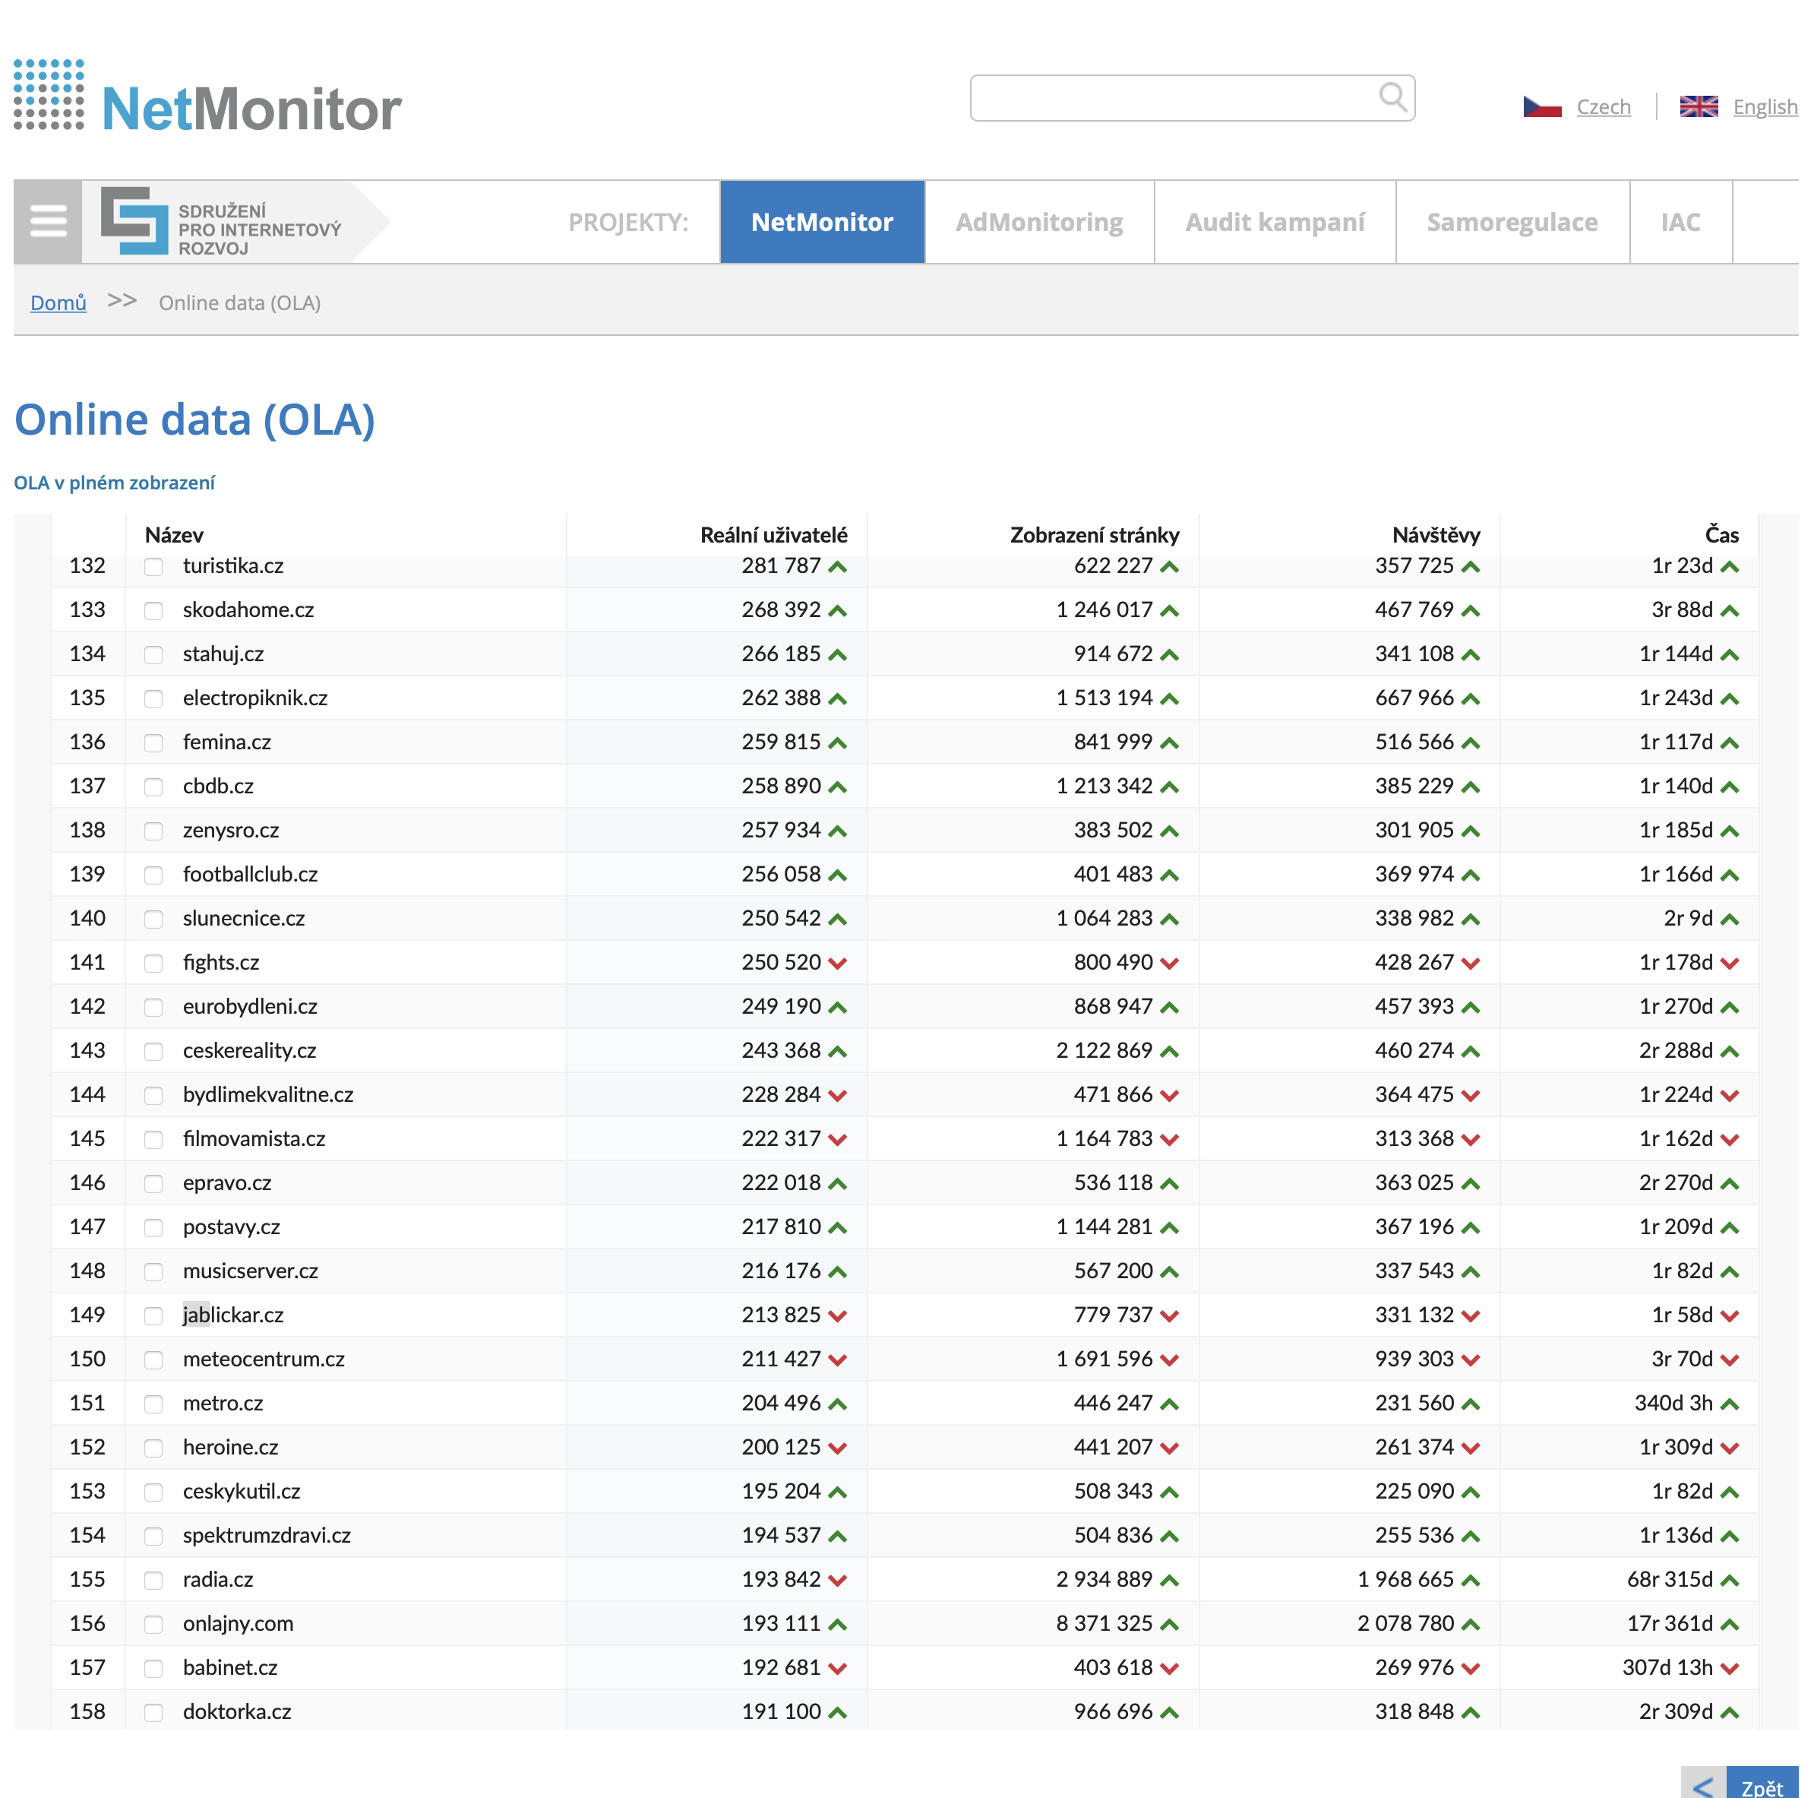Open the Domů breadcrumb link

pyautogui.click(x=58, y=302)
